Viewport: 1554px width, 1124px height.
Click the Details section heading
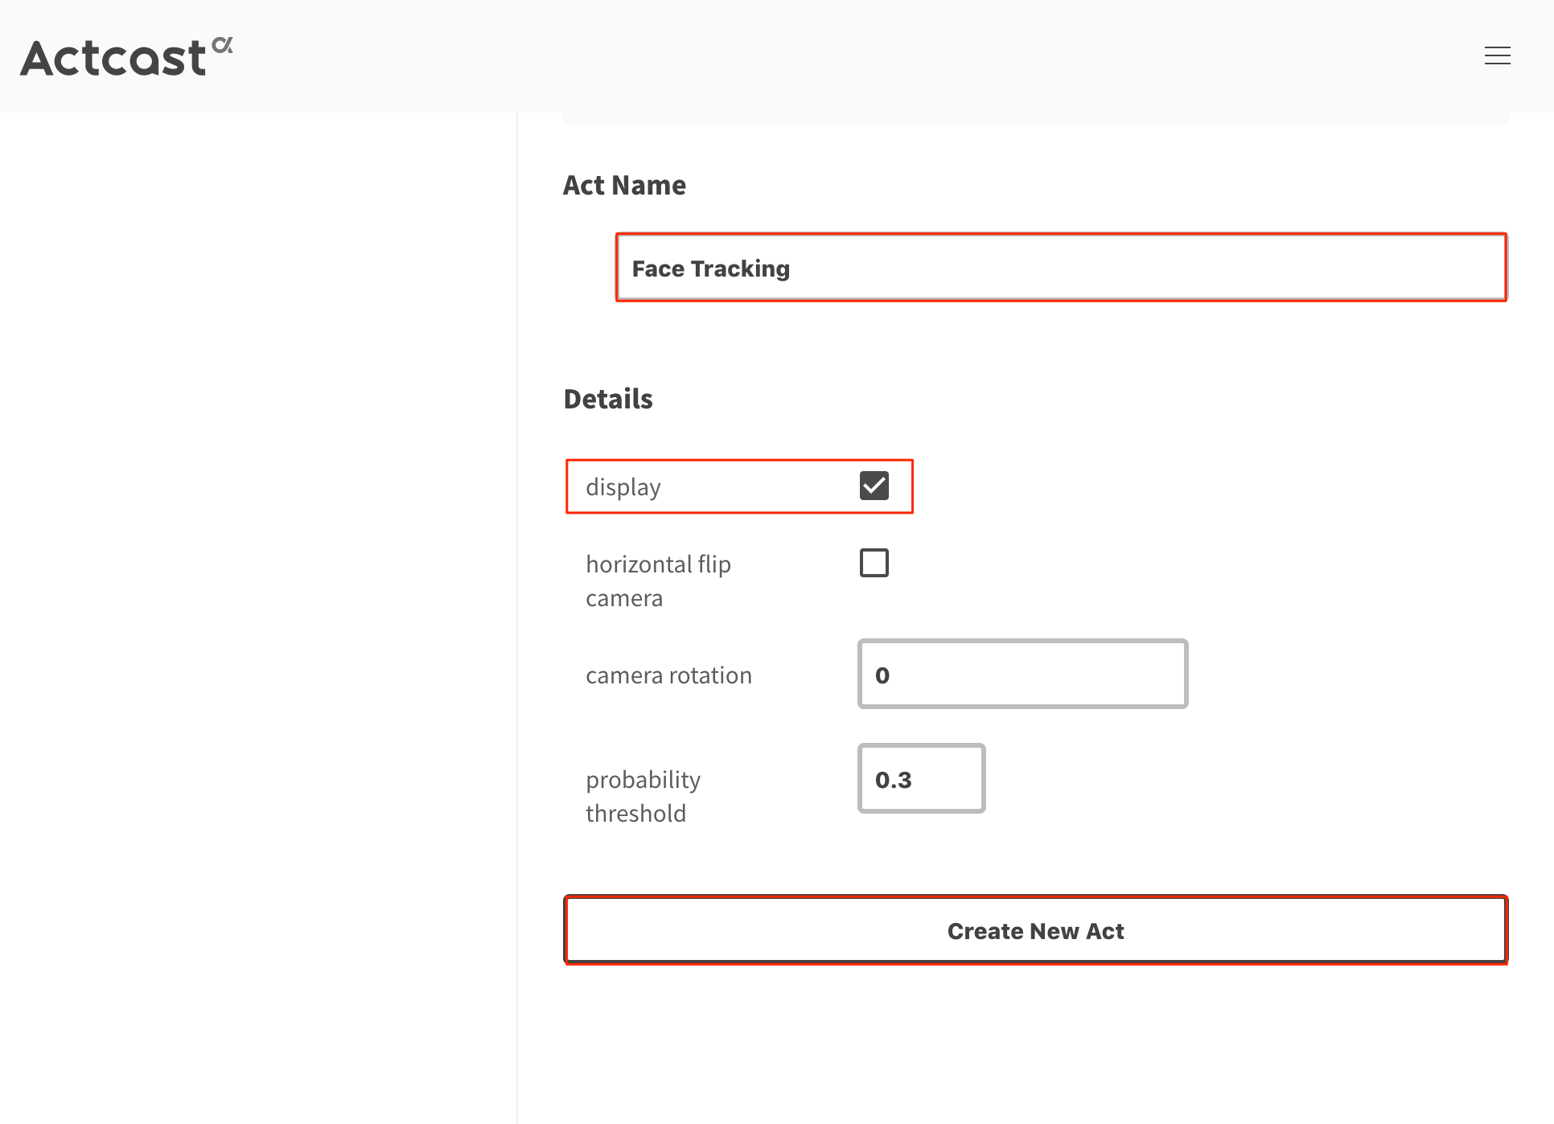[608, 399]
